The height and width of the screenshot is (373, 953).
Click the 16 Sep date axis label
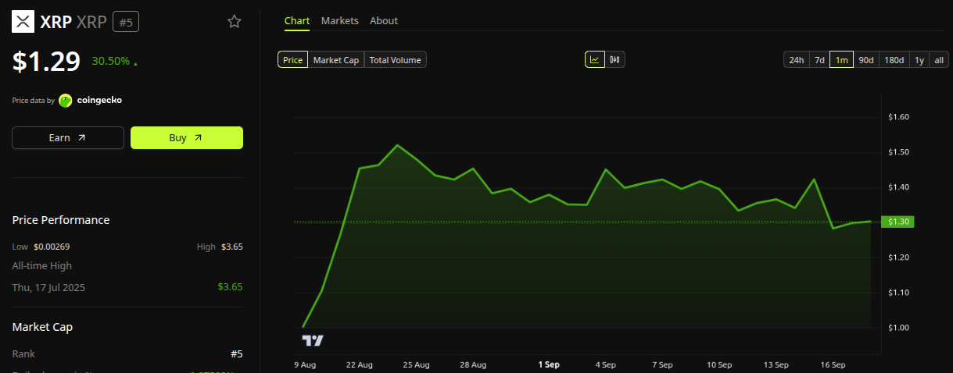833,364
